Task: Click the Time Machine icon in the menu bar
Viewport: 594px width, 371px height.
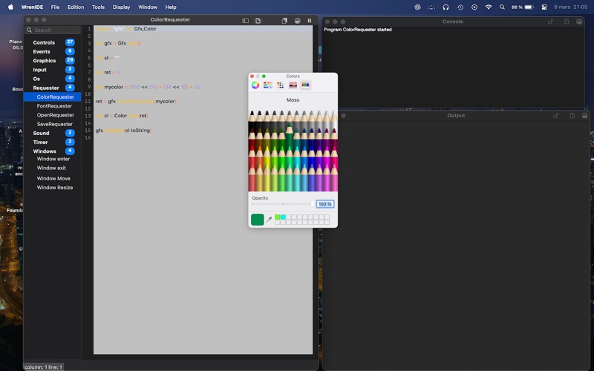Action: pyautogui.click(x=460, y=7)
